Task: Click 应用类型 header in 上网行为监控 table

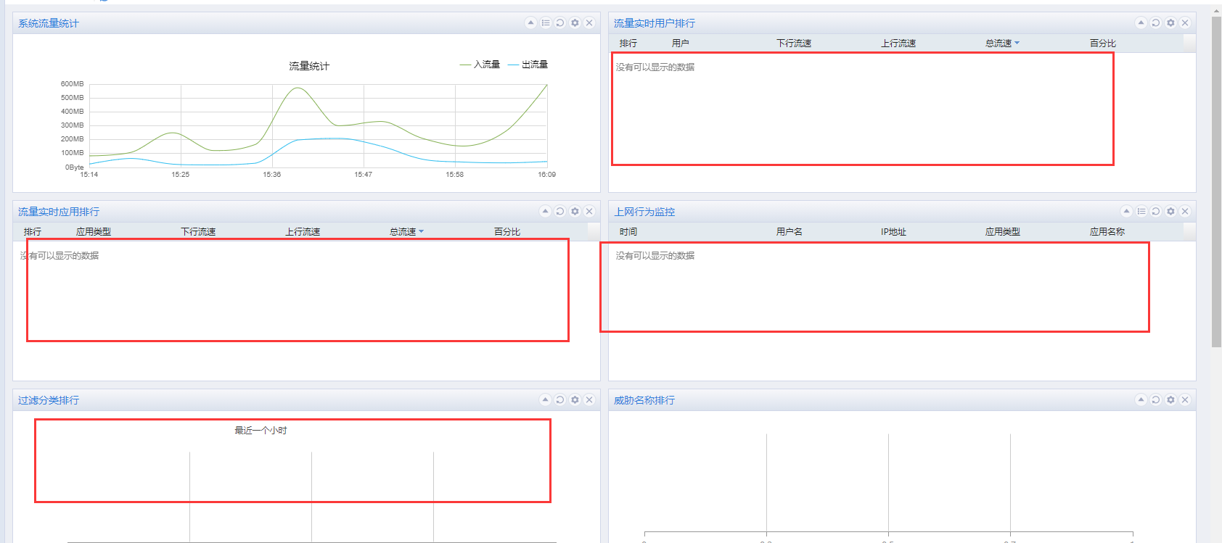Action: (1003, 232)
